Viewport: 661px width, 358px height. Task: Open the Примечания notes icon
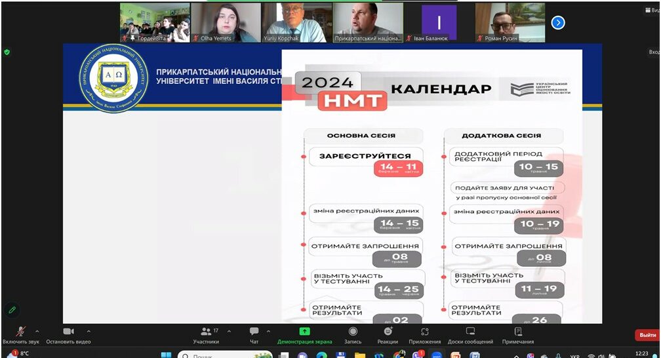(518, 332)
